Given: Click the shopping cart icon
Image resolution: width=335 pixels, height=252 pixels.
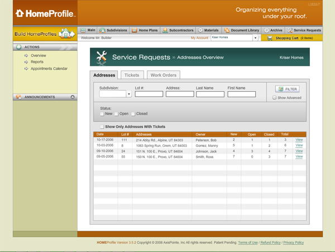Looking at the screenshot, I should [x=270, y=38].
